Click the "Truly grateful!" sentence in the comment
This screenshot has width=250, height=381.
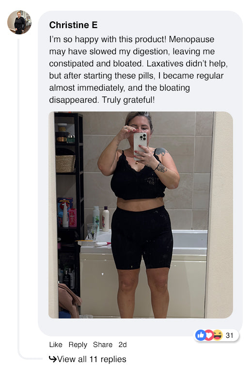128,100
